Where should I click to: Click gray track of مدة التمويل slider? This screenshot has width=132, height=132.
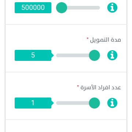pos(73,55)
